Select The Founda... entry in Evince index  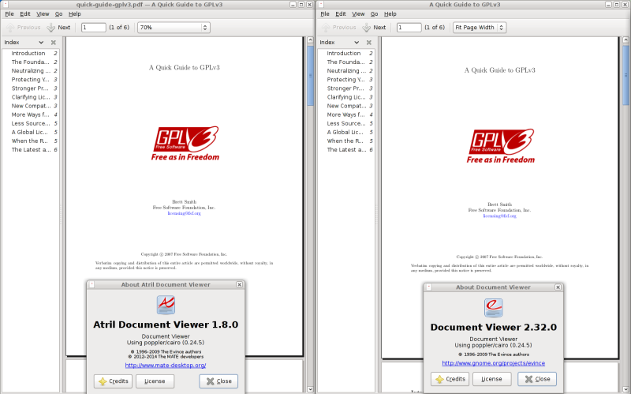click(x=346, y=62)
